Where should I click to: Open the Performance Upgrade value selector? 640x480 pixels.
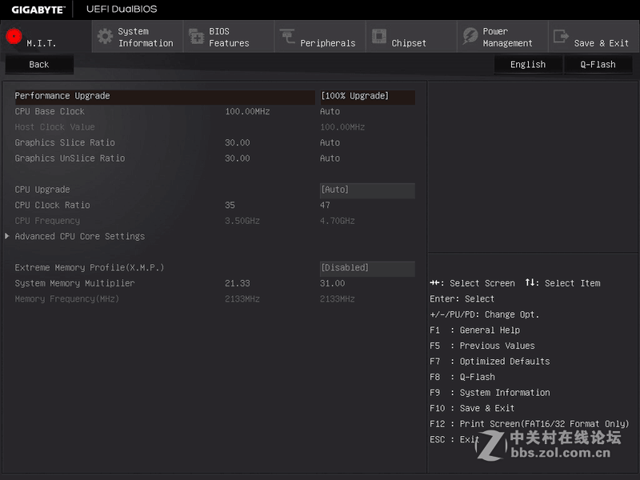click(x=366, y=96)
